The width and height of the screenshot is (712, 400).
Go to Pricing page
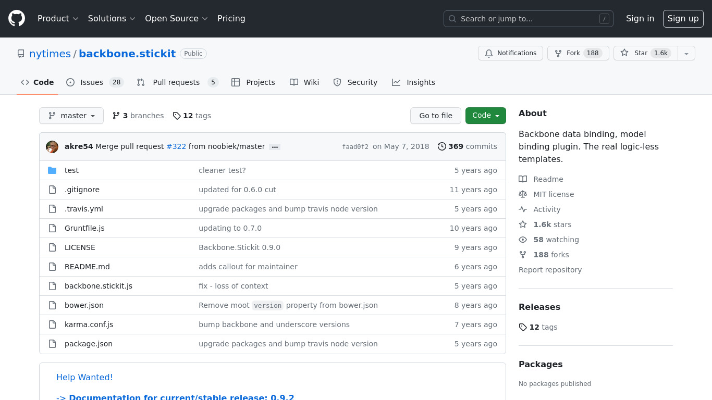231,18
